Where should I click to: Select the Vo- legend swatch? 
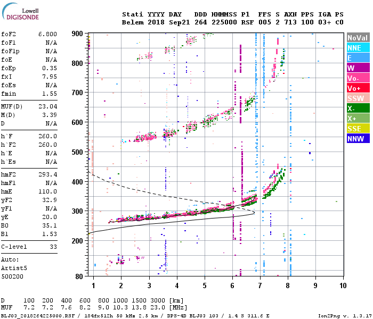tap(358, 78)
